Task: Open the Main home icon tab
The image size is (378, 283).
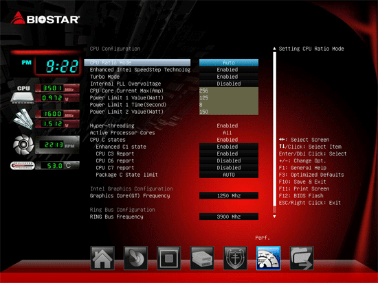Action: [x=102, y=258]
